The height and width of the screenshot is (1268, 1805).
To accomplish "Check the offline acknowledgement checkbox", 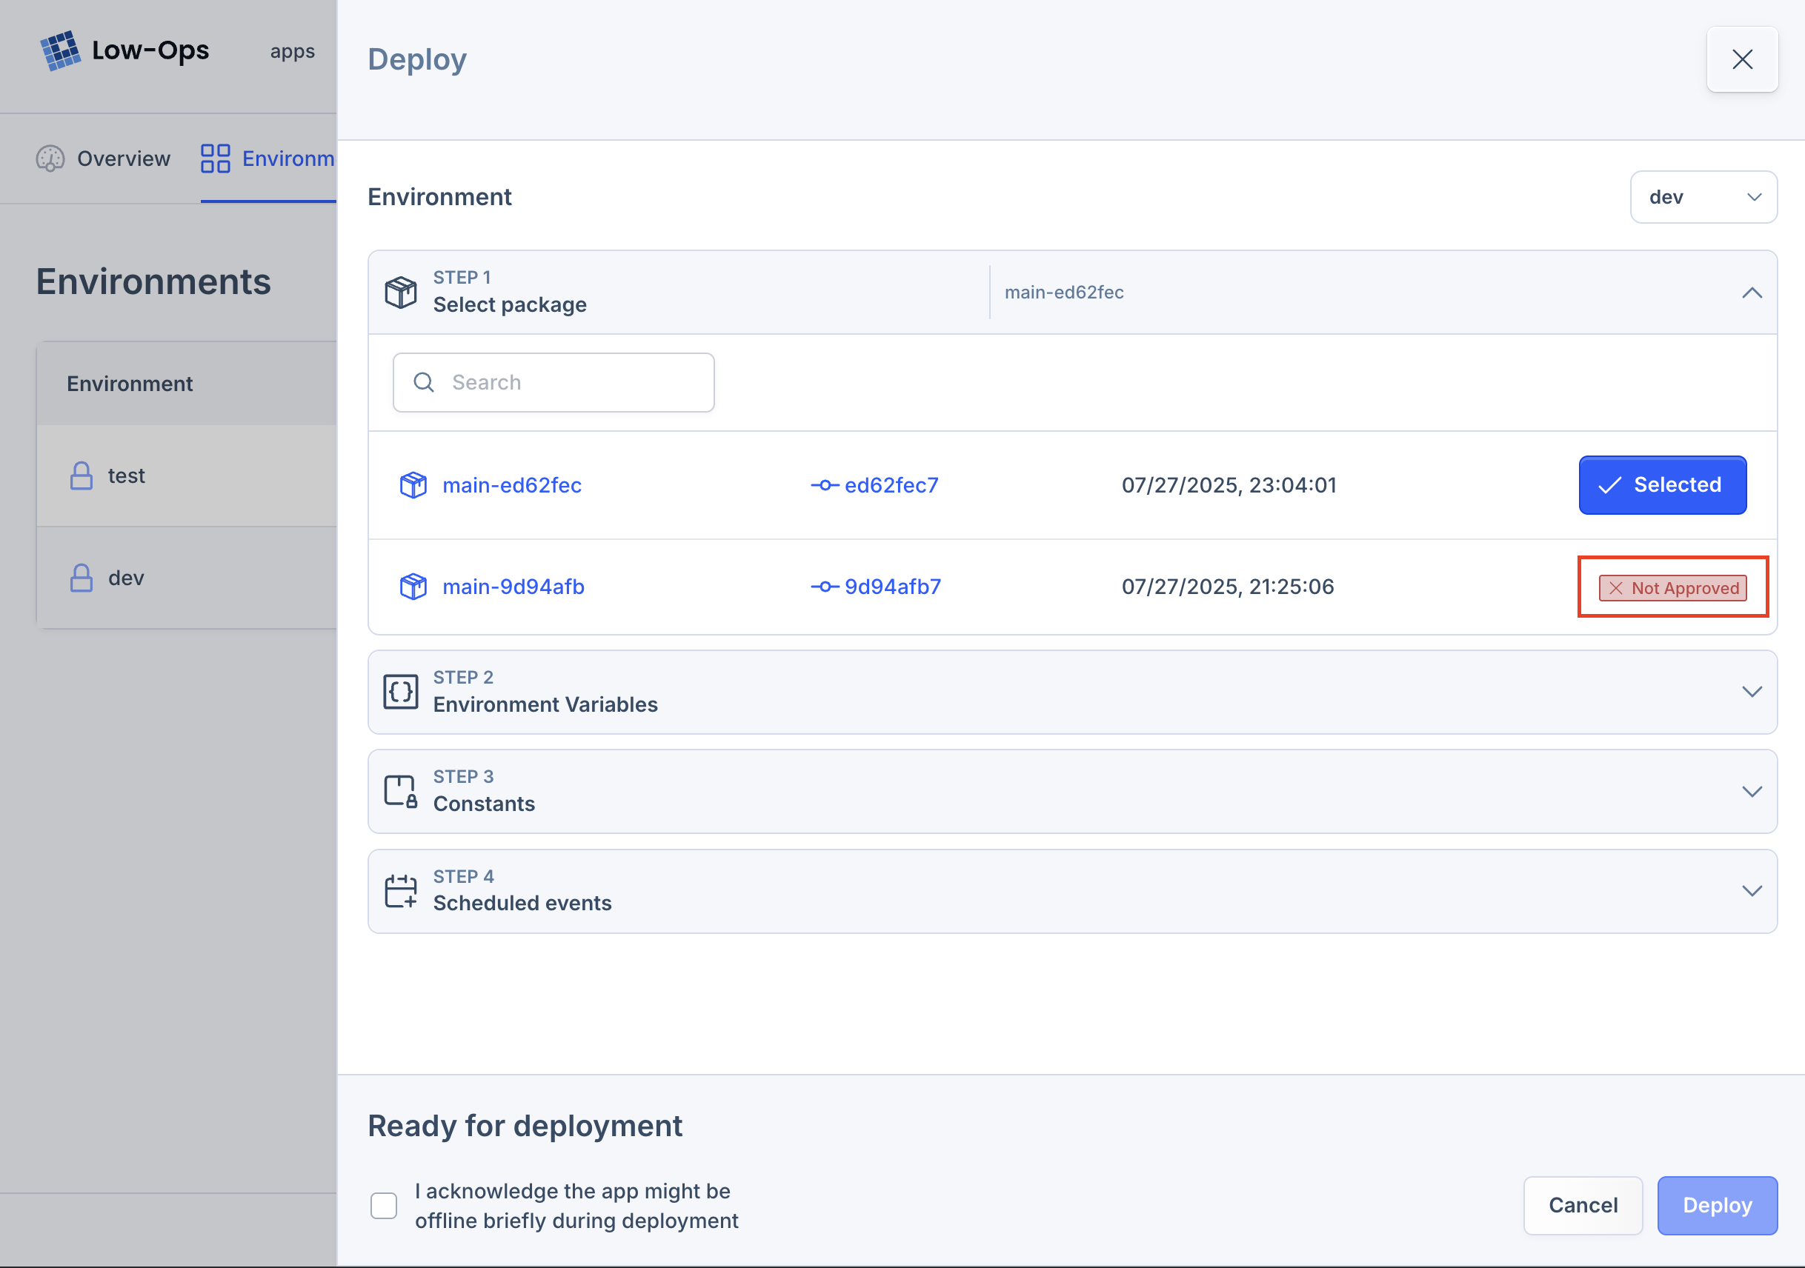I will pos(384,1205).
